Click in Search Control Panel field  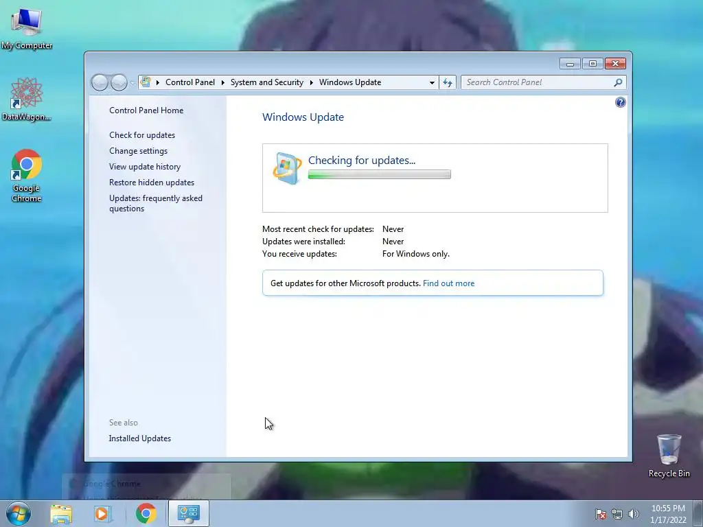538,82
